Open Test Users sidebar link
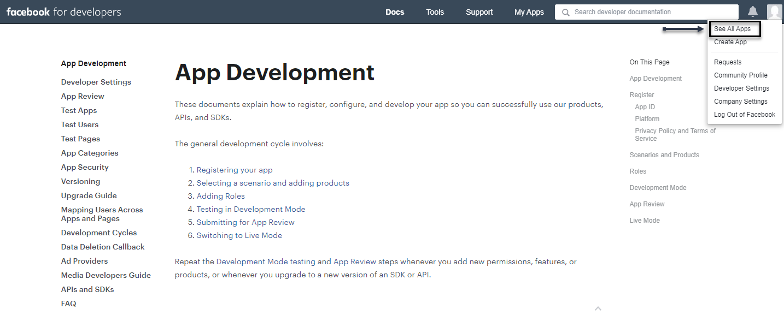The width and height of the screenshot is (784, 321). tap(80, 124)
